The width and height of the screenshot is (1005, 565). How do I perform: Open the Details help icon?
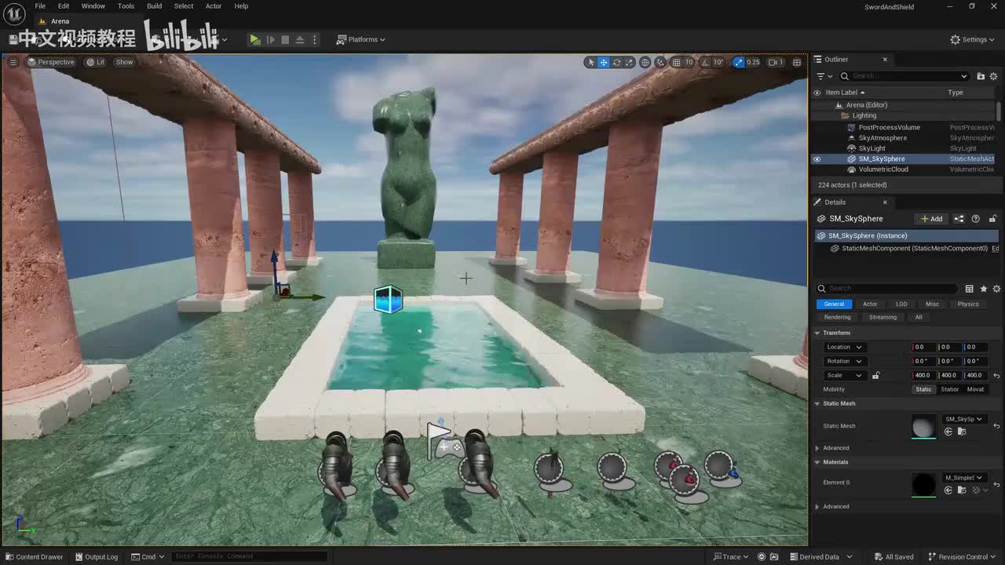[x=976, y=219]
